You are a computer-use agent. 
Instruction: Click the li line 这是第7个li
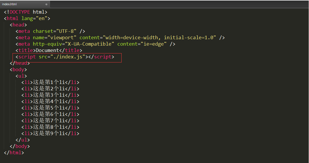click(50, 121)
